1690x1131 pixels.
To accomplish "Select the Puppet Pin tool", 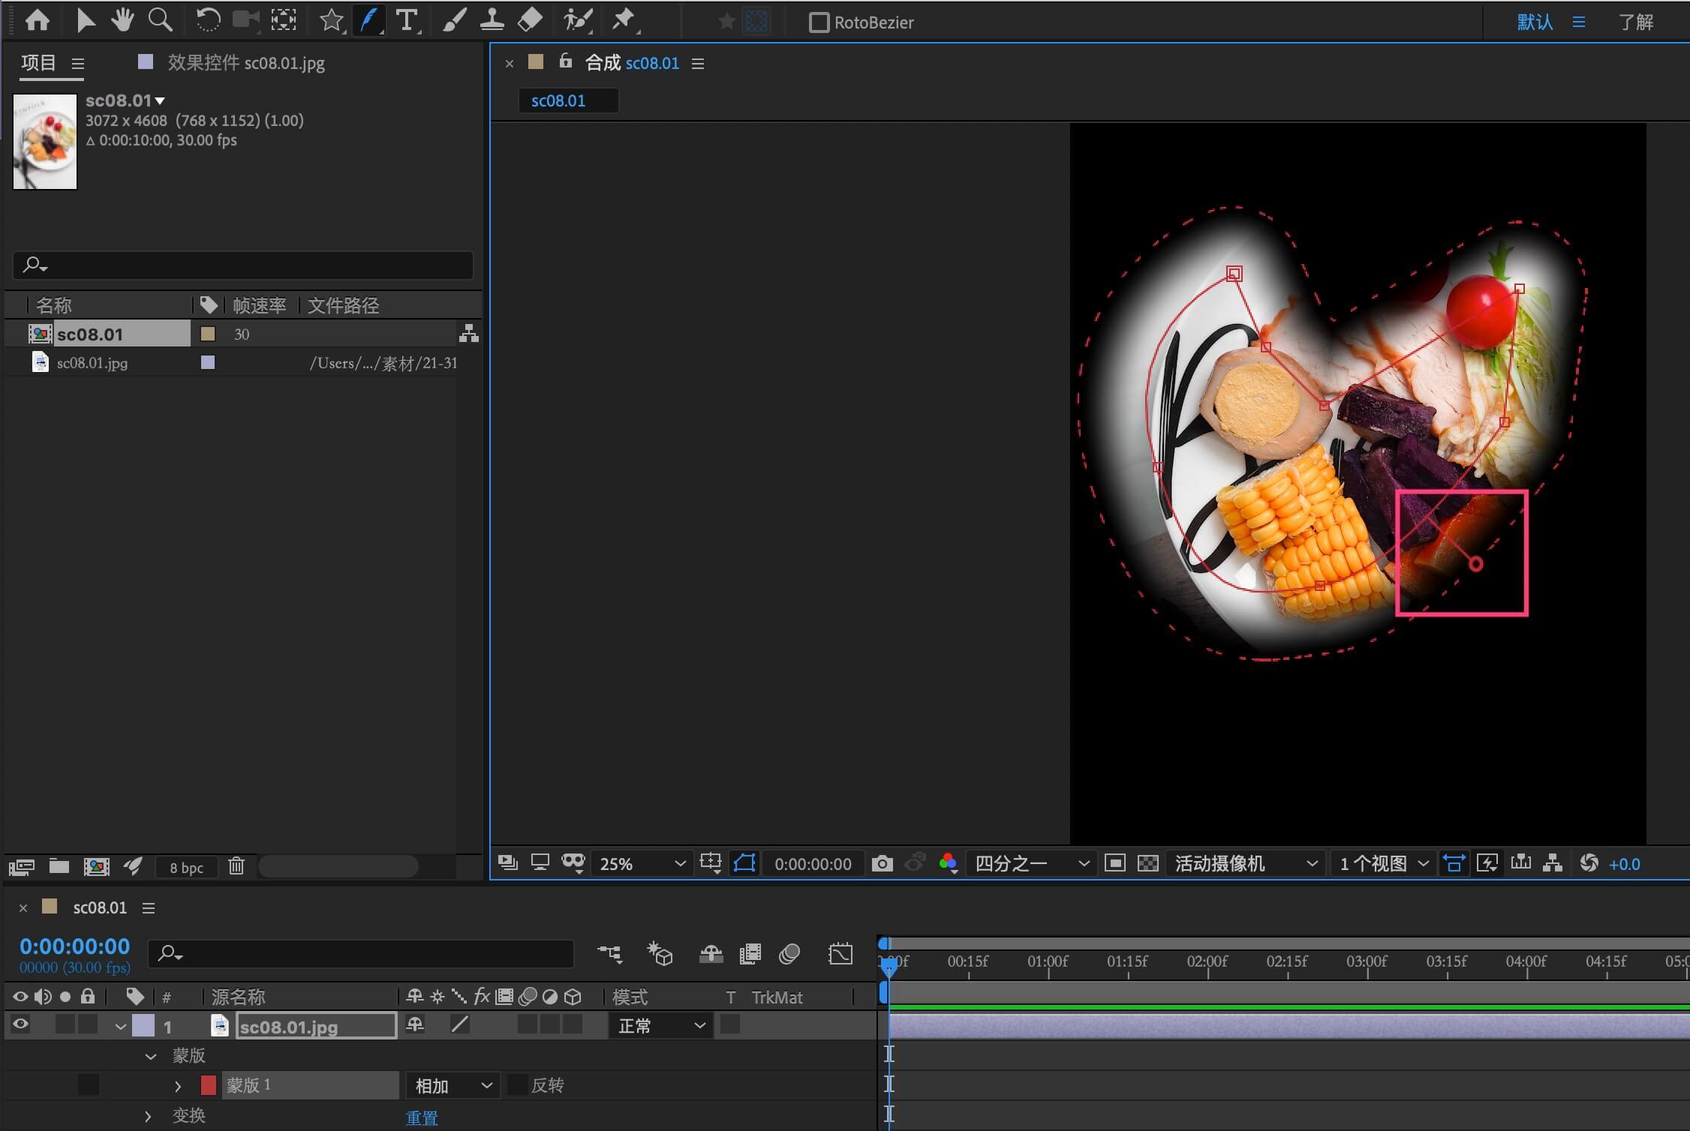I will click(x=623, y=20).
